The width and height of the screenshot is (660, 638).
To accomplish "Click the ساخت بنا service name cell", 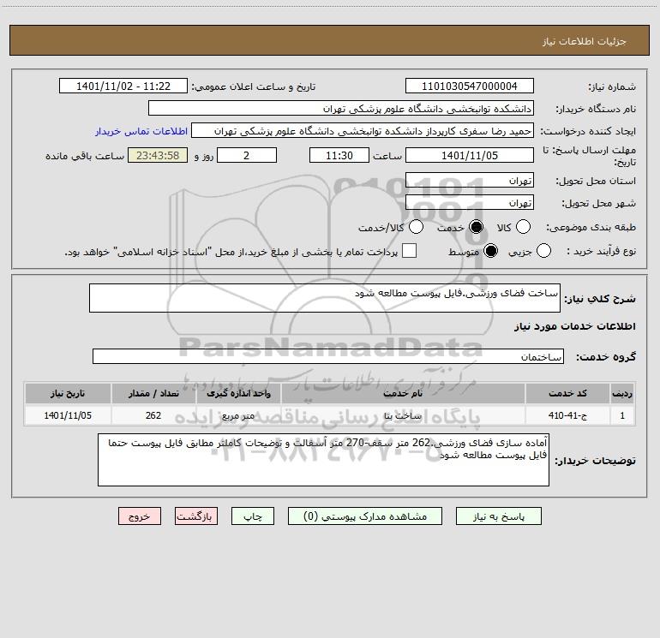I will [x=403, y=415].
